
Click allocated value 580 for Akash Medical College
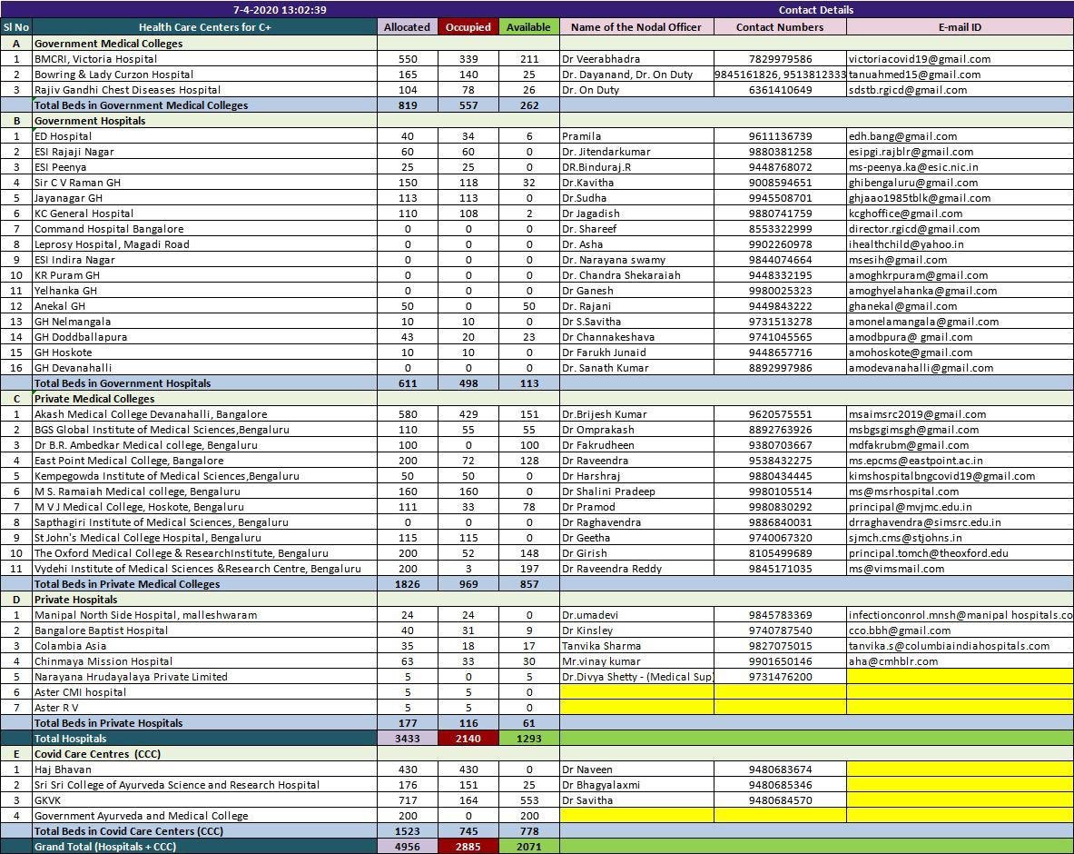(408, 414)
